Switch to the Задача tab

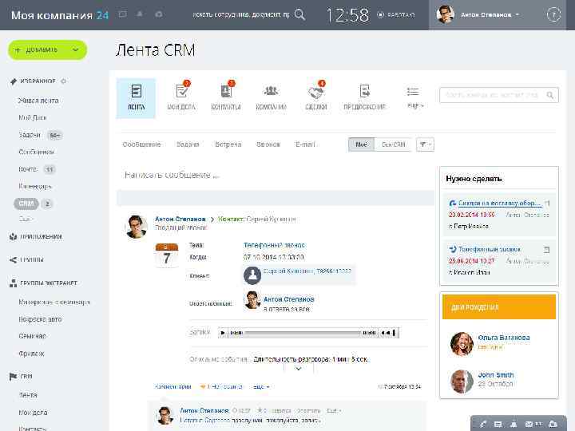click(188, 144)
